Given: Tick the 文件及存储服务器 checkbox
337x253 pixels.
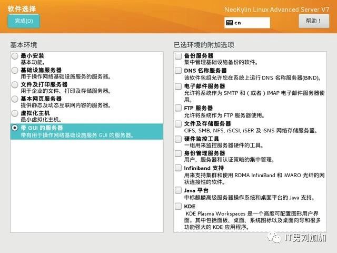Looking at the screenshot, I should (178, 124).
